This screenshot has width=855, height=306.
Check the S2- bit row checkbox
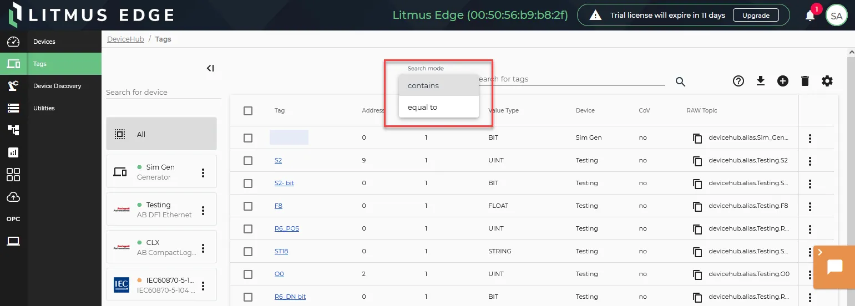[x=248, y=183]
